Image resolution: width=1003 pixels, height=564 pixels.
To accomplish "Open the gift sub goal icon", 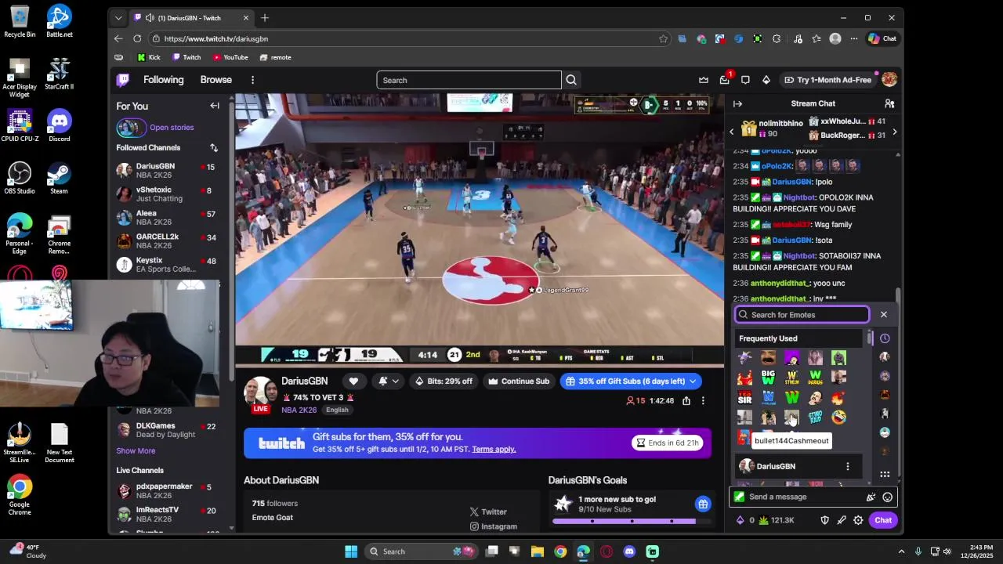I will [703, 504].
